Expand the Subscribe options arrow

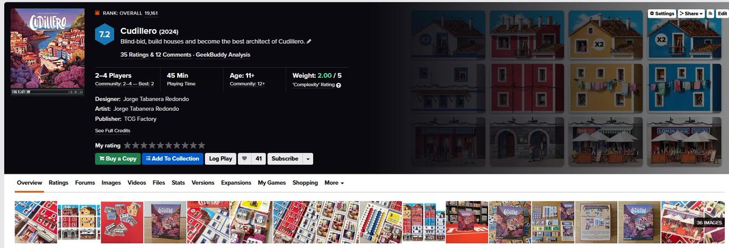pyautogui.click(x=308, y=159)
